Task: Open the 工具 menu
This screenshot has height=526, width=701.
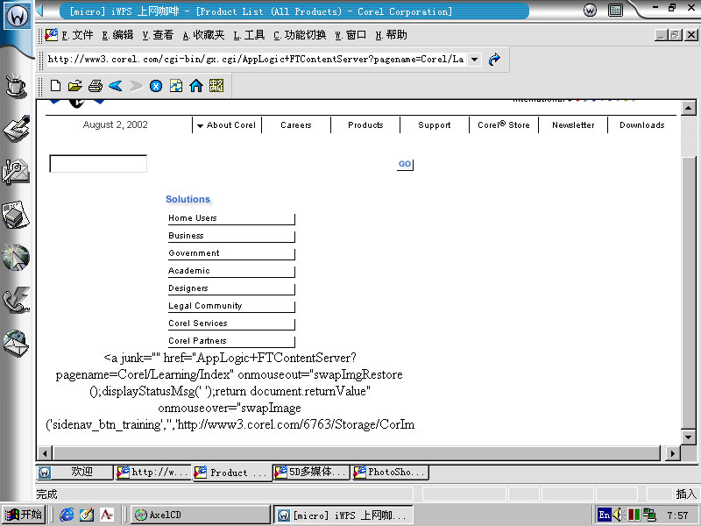Action: point(249,35)
